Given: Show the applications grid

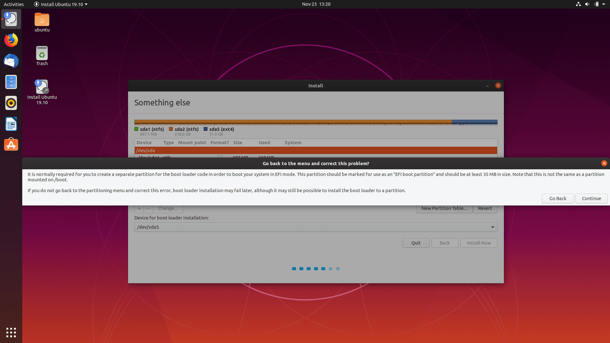Looking at the screenshot, I should tap(11, 332).
